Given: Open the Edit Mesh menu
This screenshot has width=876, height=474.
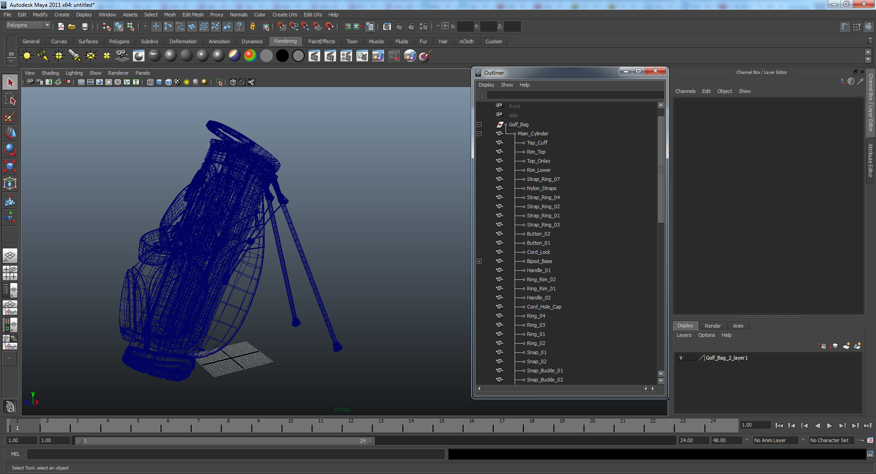Looking at the screenshot, I should coord(193,15).
